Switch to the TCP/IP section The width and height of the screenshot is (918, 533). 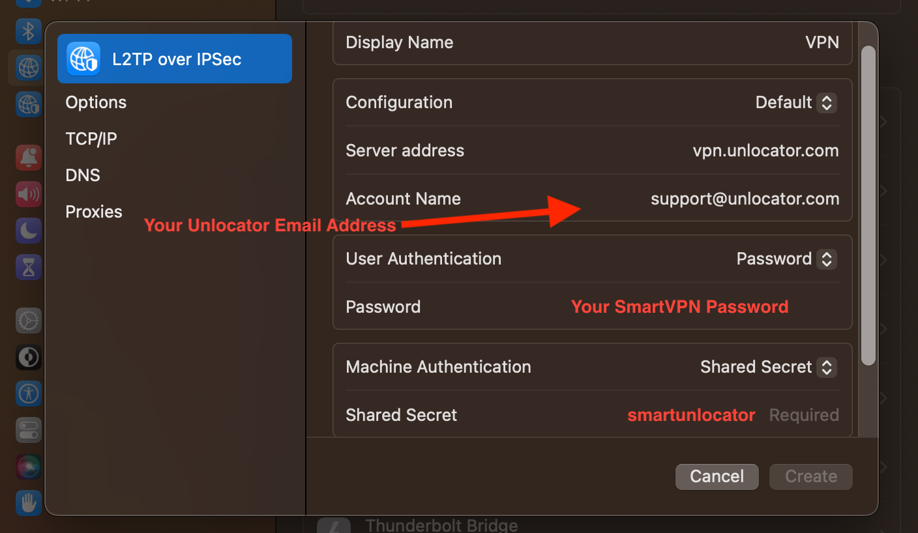[x=91, y=139]
